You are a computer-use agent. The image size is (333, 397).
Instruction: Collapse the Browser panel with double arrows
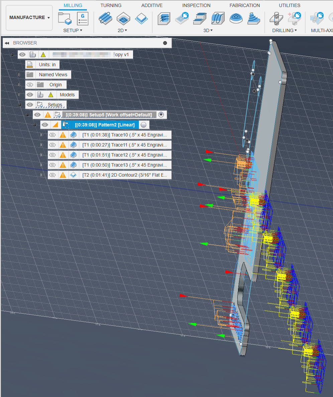[x=7, y=43]
